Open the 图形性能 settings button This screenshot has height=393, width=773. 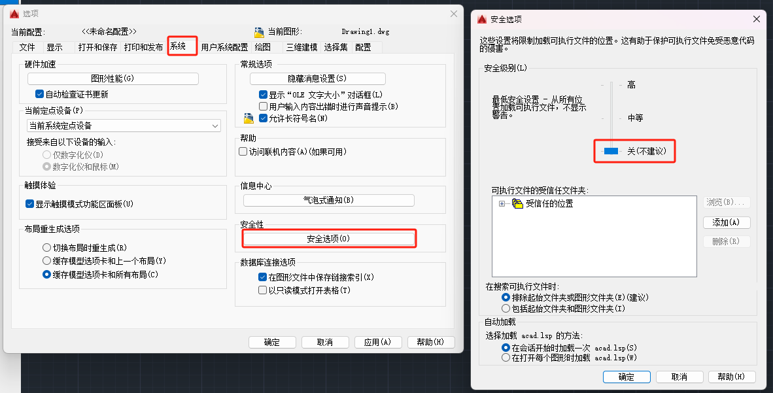(112, 78)
